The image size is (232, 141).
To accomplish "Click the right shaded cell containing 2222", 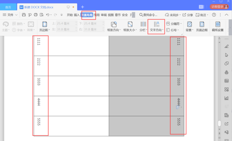I will [x=147, y=66].
